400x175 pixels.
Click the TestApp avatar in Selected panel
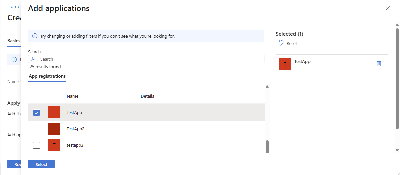click(x=285, y=64)
